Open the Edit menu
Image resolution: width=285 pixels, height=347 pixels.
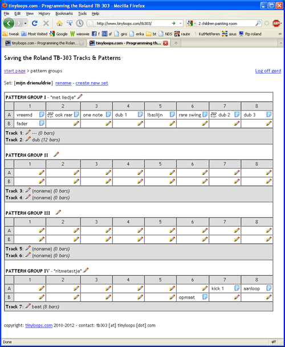tap(18, 14)
